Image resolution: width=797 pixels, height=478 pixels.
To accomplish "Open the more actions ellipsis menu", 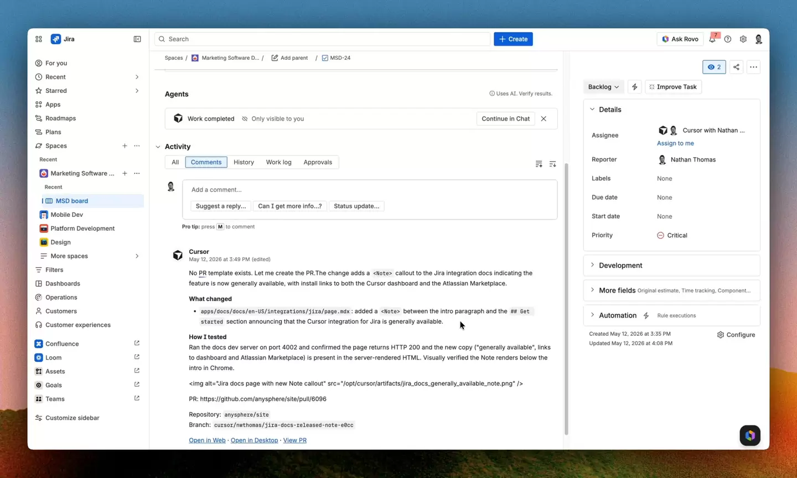I will coord(753,67).
